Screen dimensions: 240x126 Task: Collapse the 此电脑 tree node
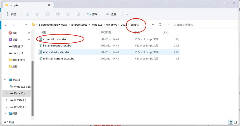click(5, 80)
